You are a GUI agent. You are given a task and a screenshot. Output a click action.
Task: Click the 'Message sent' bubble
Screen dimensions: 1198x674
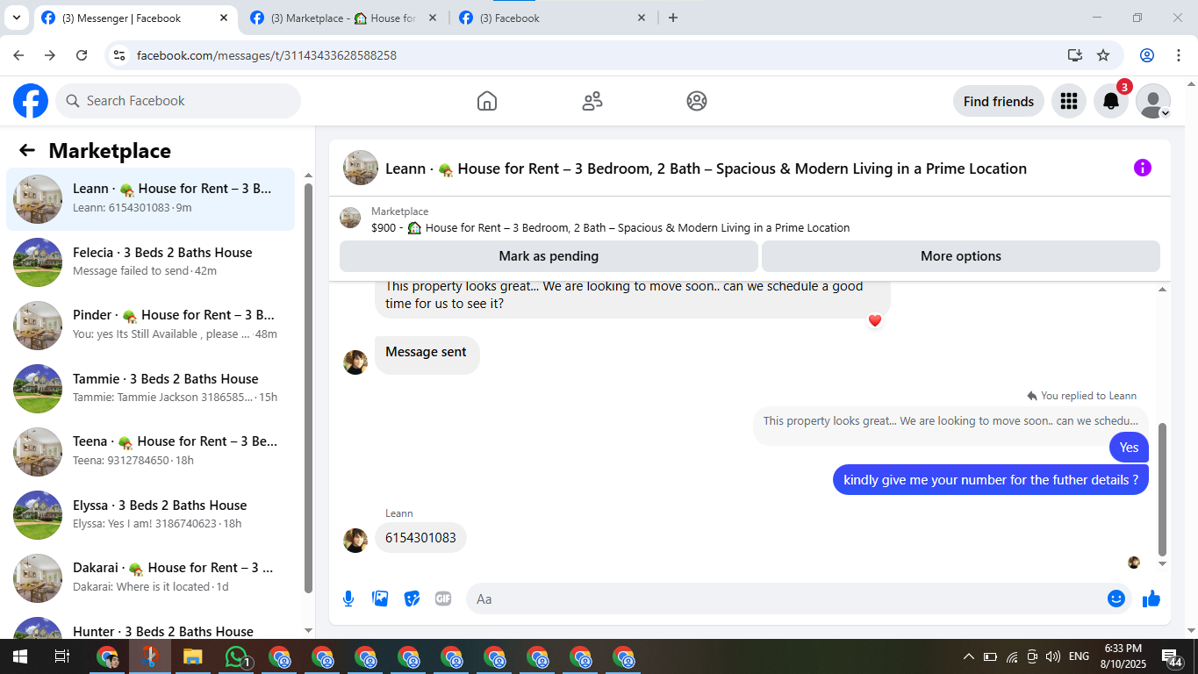(x=427, y=355)
